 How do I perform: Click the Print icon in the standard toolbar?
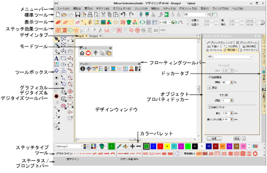[90, 15]
